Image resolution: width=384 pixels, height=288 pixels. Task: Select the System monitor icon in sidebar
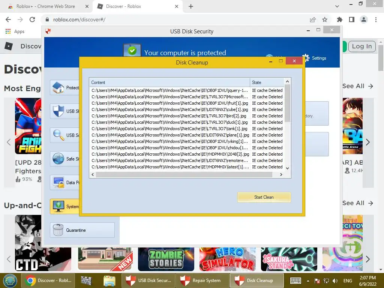coord(58,207)
